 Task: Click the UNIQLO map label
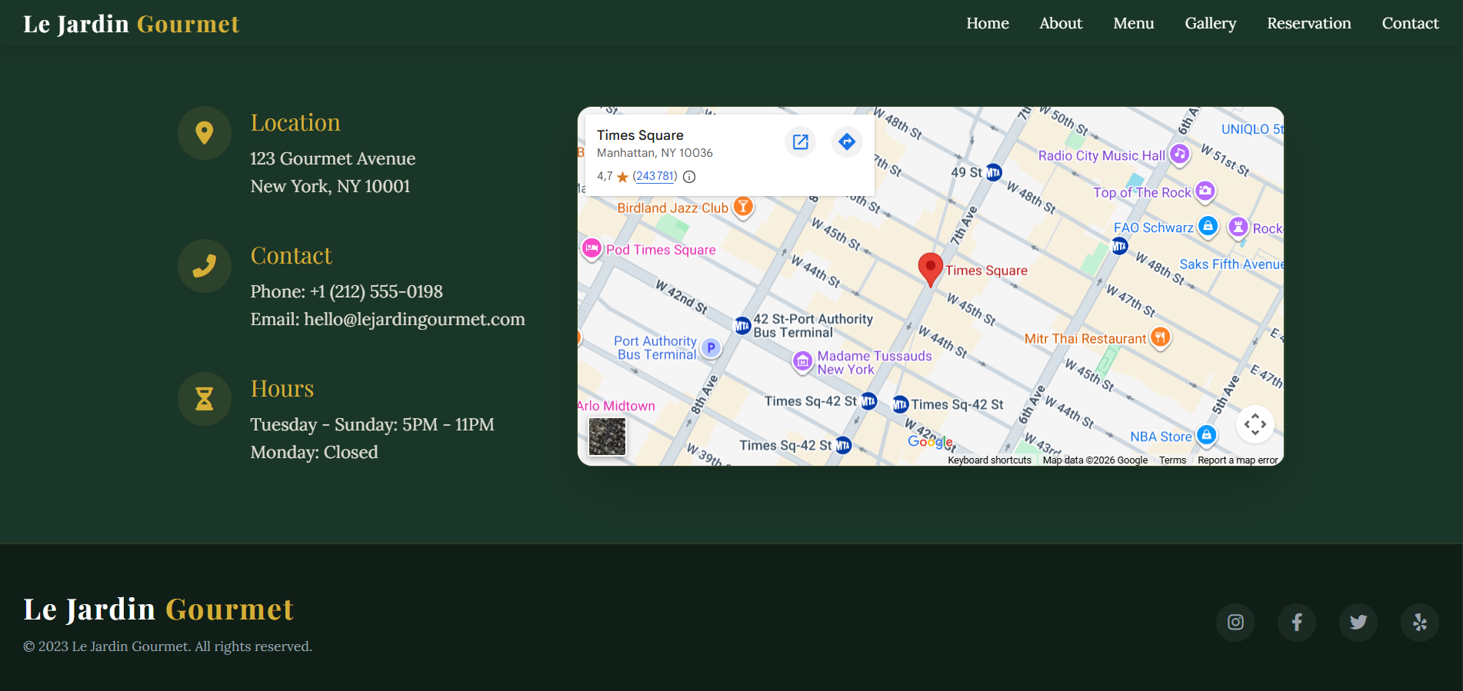[1252, 129]
